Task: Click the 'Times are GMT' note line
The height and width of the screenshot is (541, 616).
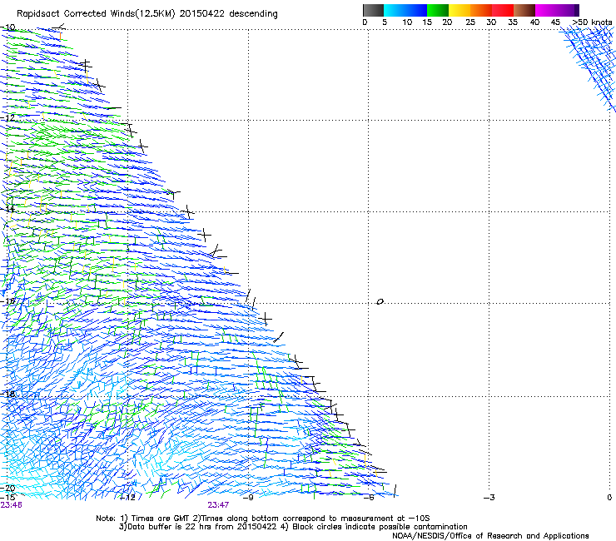Action: [x=262, y=519]
